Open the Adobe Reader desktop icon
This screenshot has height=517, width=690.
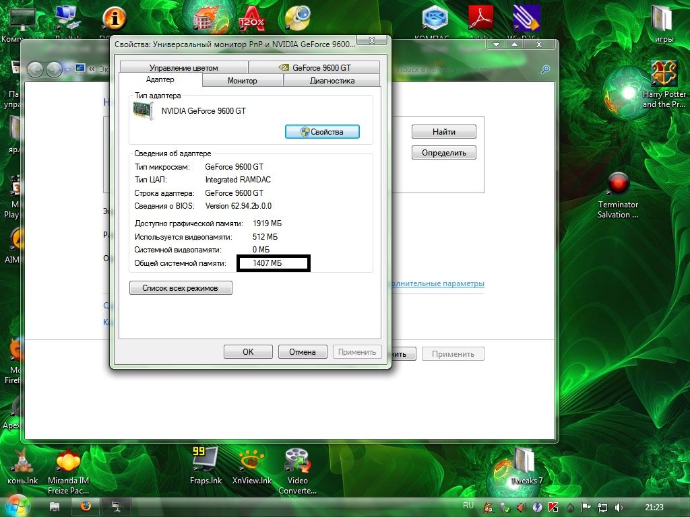(480, 18)
